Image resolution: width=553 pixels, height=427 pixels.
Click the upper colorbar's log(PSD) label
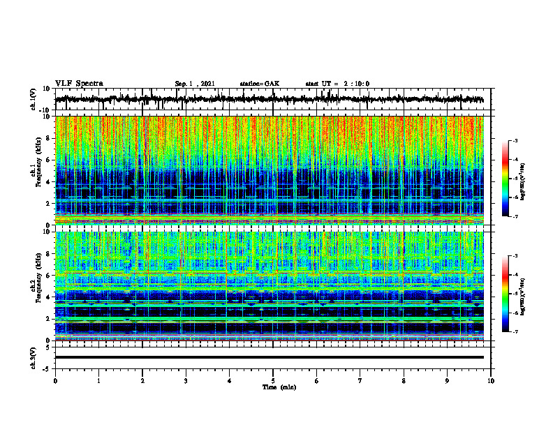coord(523,182)
